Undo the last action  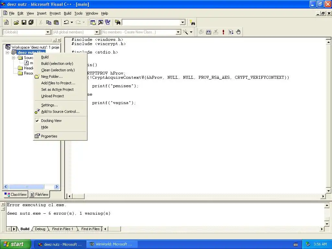point(66,22)
